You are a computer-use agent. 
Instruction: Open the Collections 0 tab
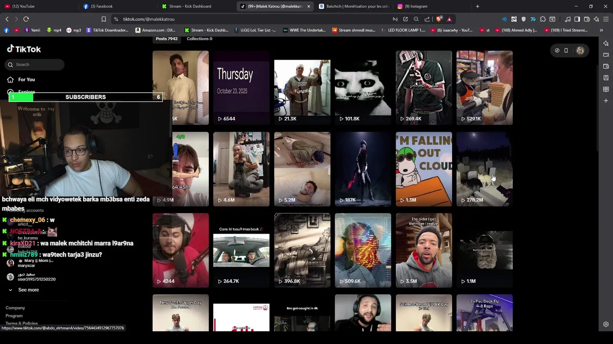coord(199,39)
